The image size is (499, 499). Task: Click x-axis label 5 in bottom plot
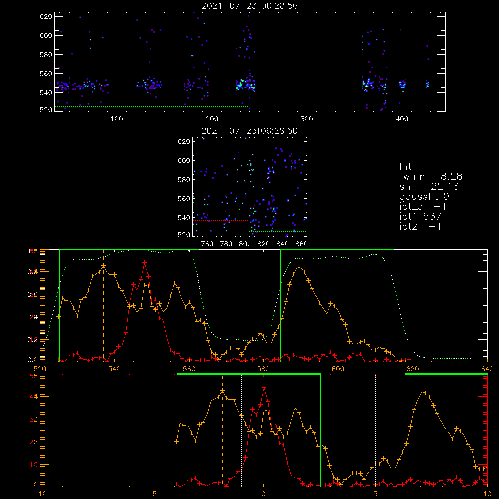[376, 494]
